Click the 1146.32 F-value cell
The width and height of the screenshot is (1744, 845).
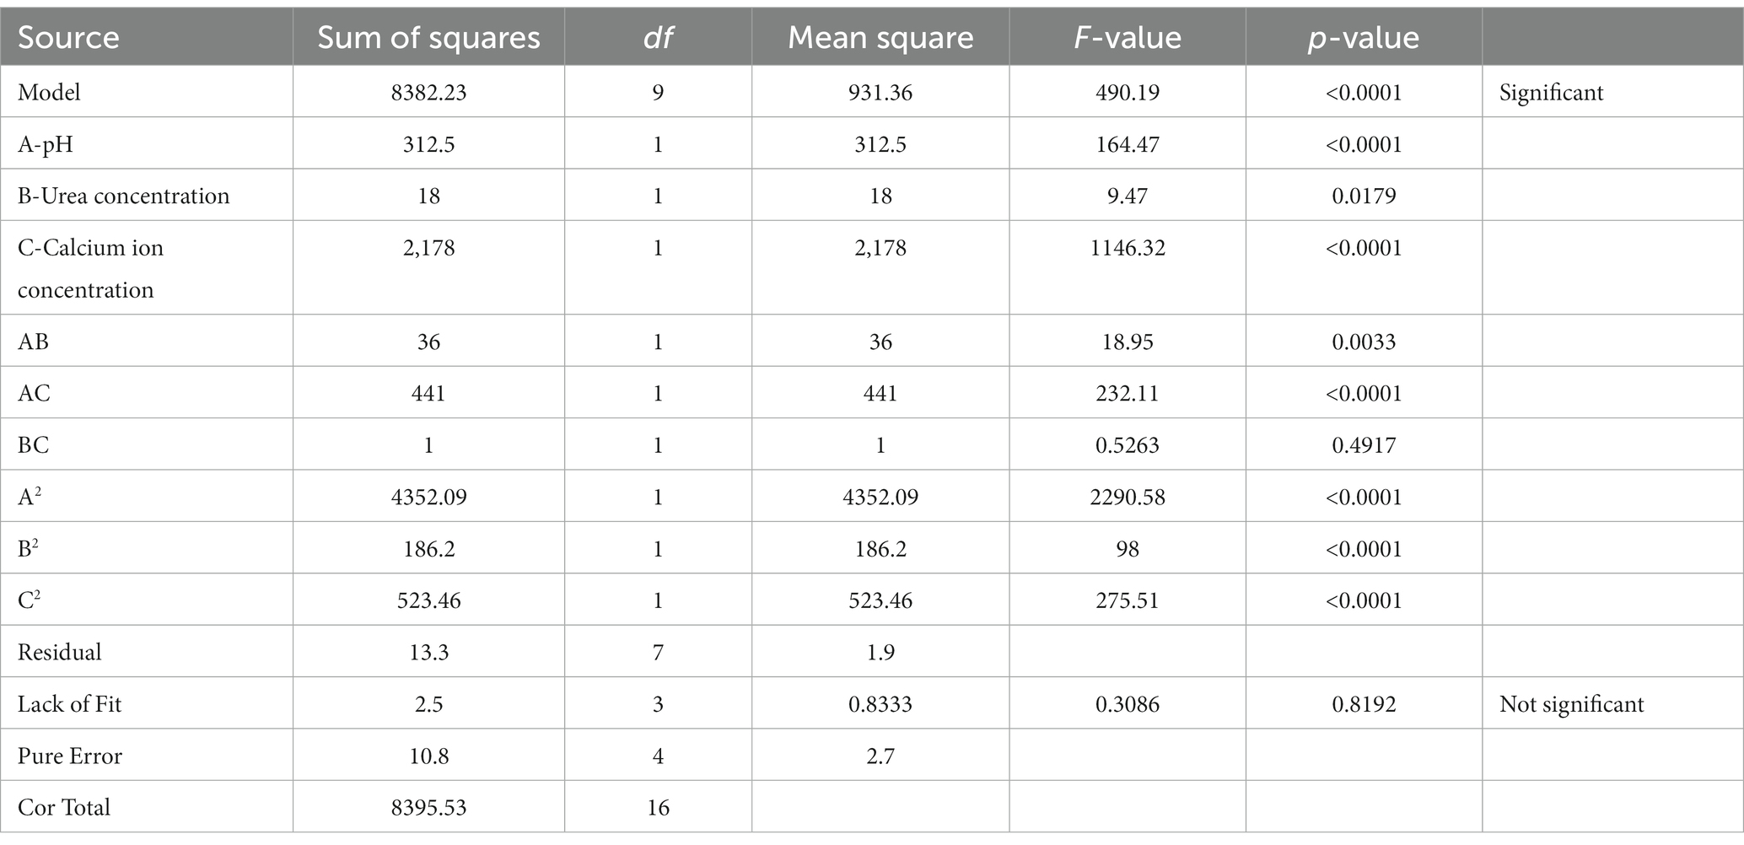pyautogui.click(x=1128, y=248)
